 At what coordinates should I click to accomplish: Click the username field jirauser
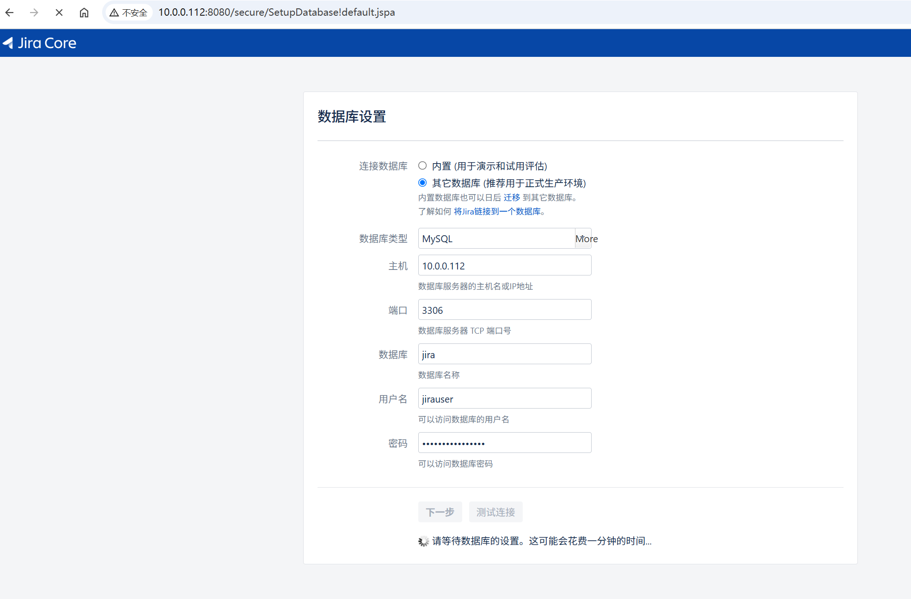click(x=504, y=399)
